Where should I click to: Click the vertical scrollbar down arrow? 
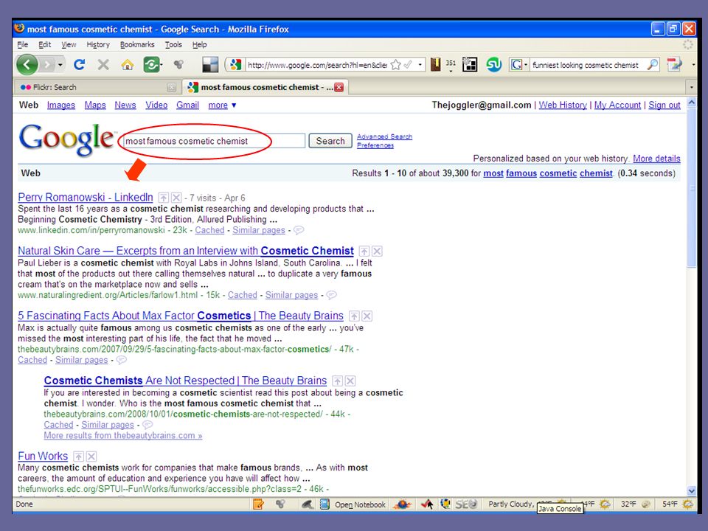click(x=692, y=491)
